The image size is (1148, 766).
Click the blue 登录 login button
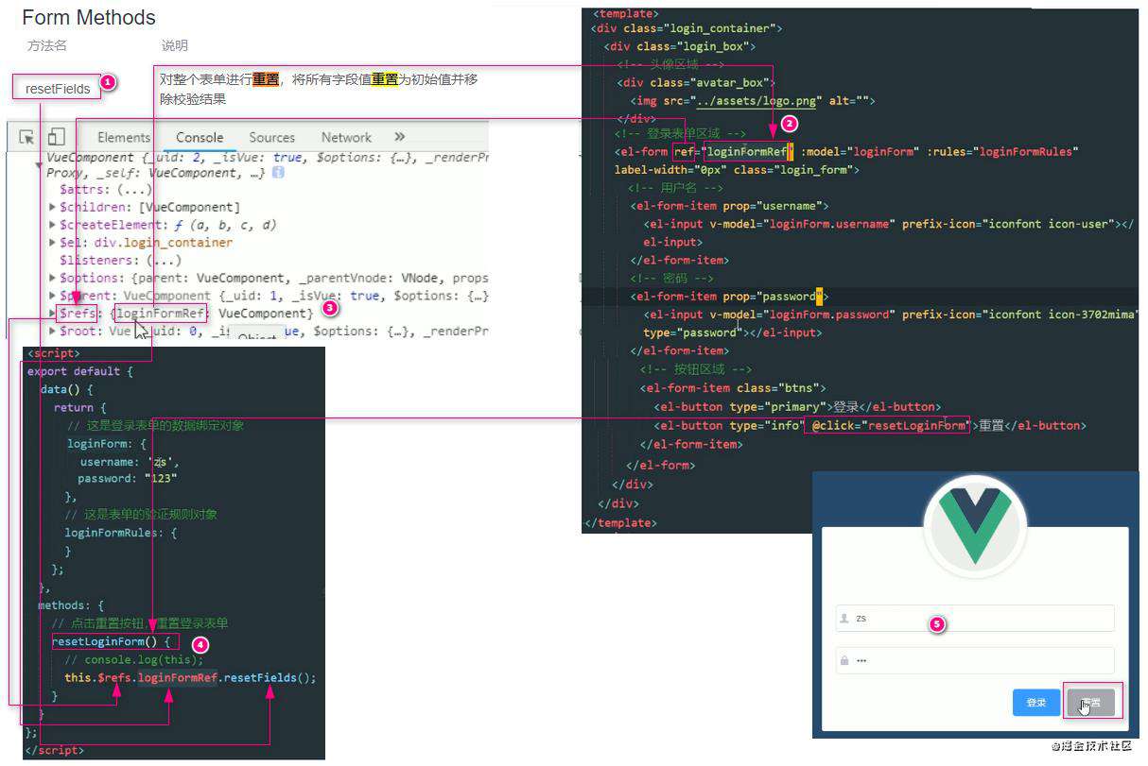1036,703
